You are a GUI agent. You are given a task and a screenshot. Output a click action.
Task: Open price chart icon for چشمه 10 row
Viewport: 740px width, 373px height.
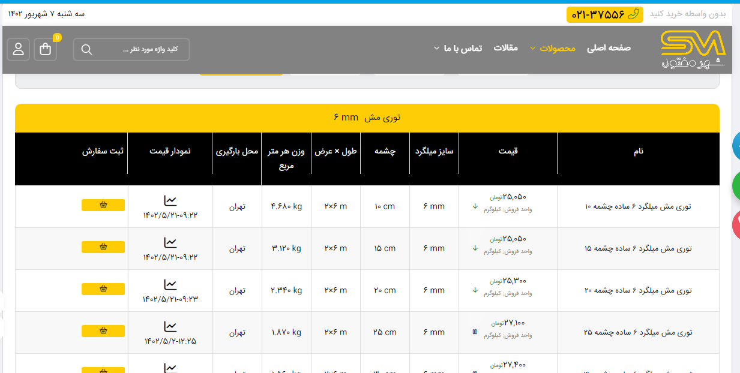[170, 200]
